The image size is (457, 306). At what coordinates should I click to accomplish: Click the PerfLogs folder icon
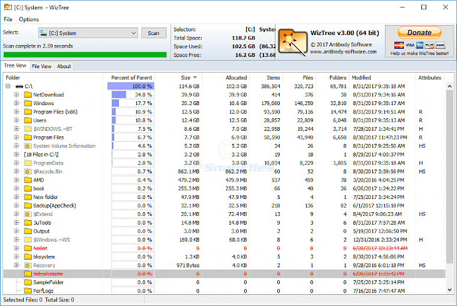tap(28, 291)
